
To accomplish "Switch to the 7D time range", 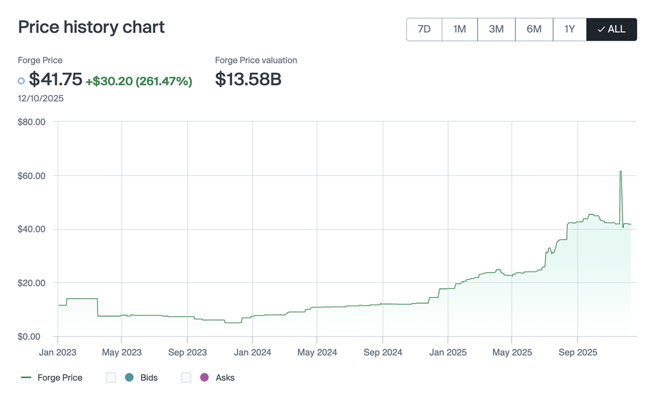I will click(424, 29).
